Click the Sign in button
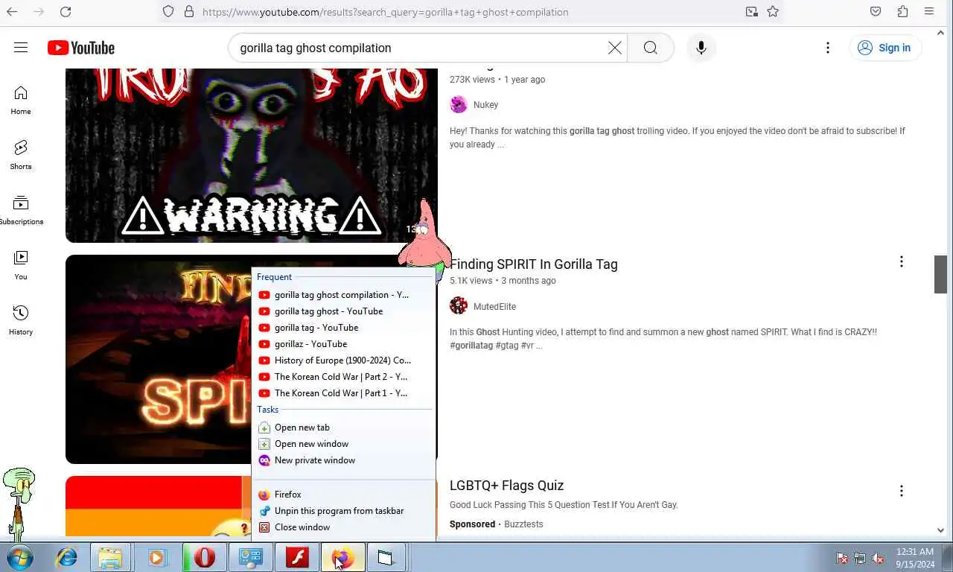This screenshot has width=953, height=572. 885,48
